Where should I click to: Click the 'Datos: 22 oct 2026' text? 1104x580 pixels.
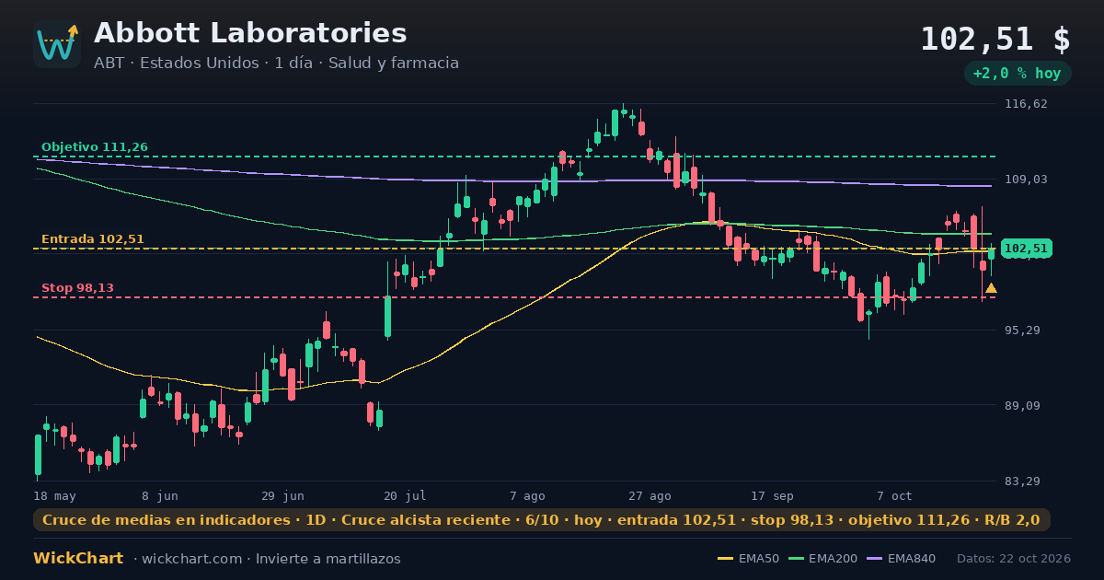click(1014, 559)
